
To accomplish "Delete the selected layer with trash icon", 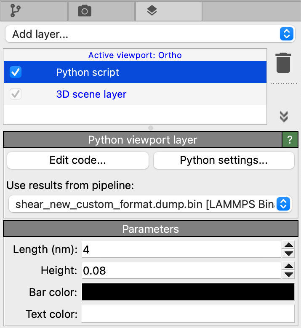I will [x=283, y=63].
